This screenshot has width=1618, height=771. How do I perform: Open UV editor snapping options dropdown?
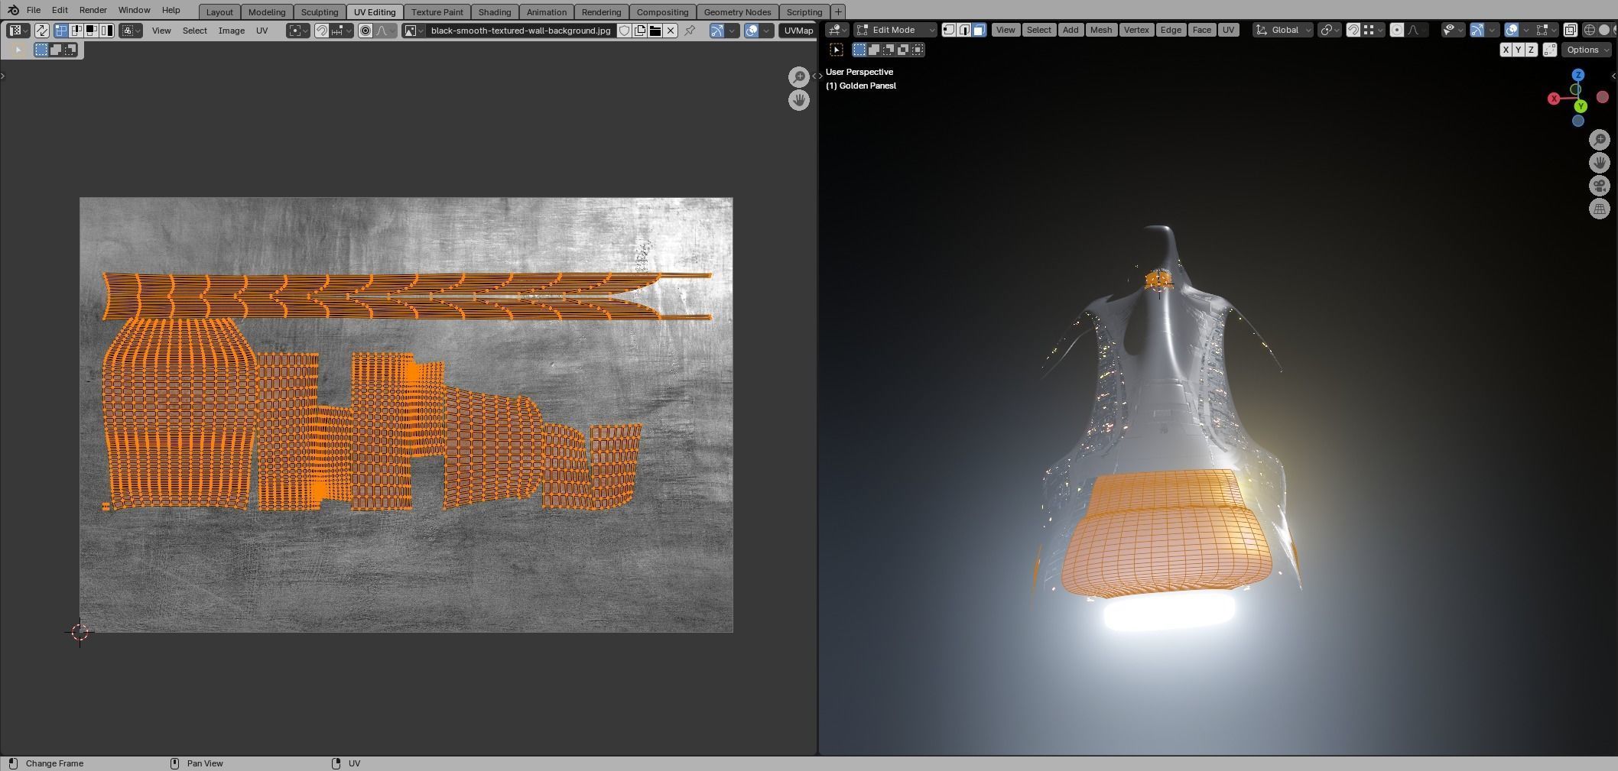coord(342,31)
